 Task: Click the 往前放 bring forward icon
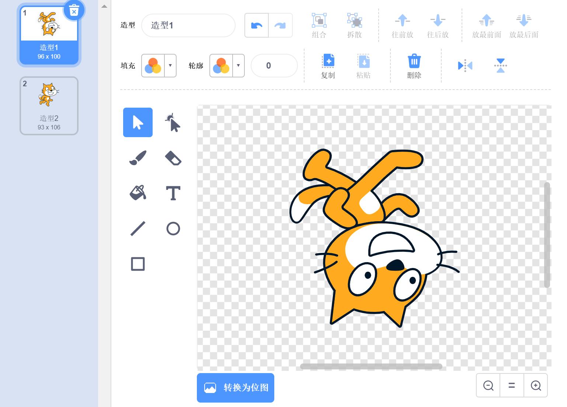[403, 21]
